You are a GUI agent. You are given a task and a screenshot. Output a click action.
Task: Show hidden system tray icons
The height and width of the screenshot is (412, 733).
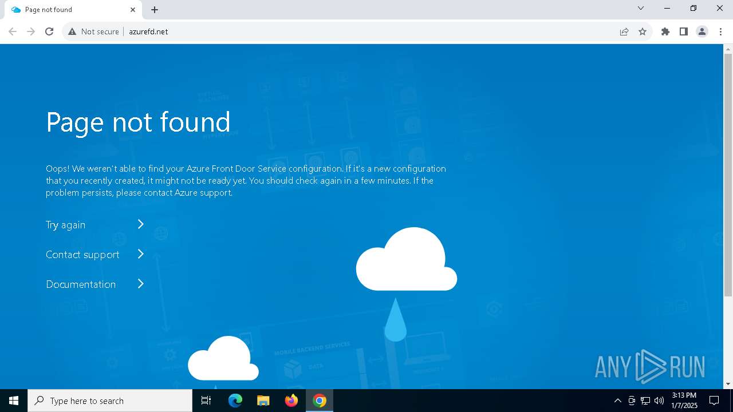(617, 401)
